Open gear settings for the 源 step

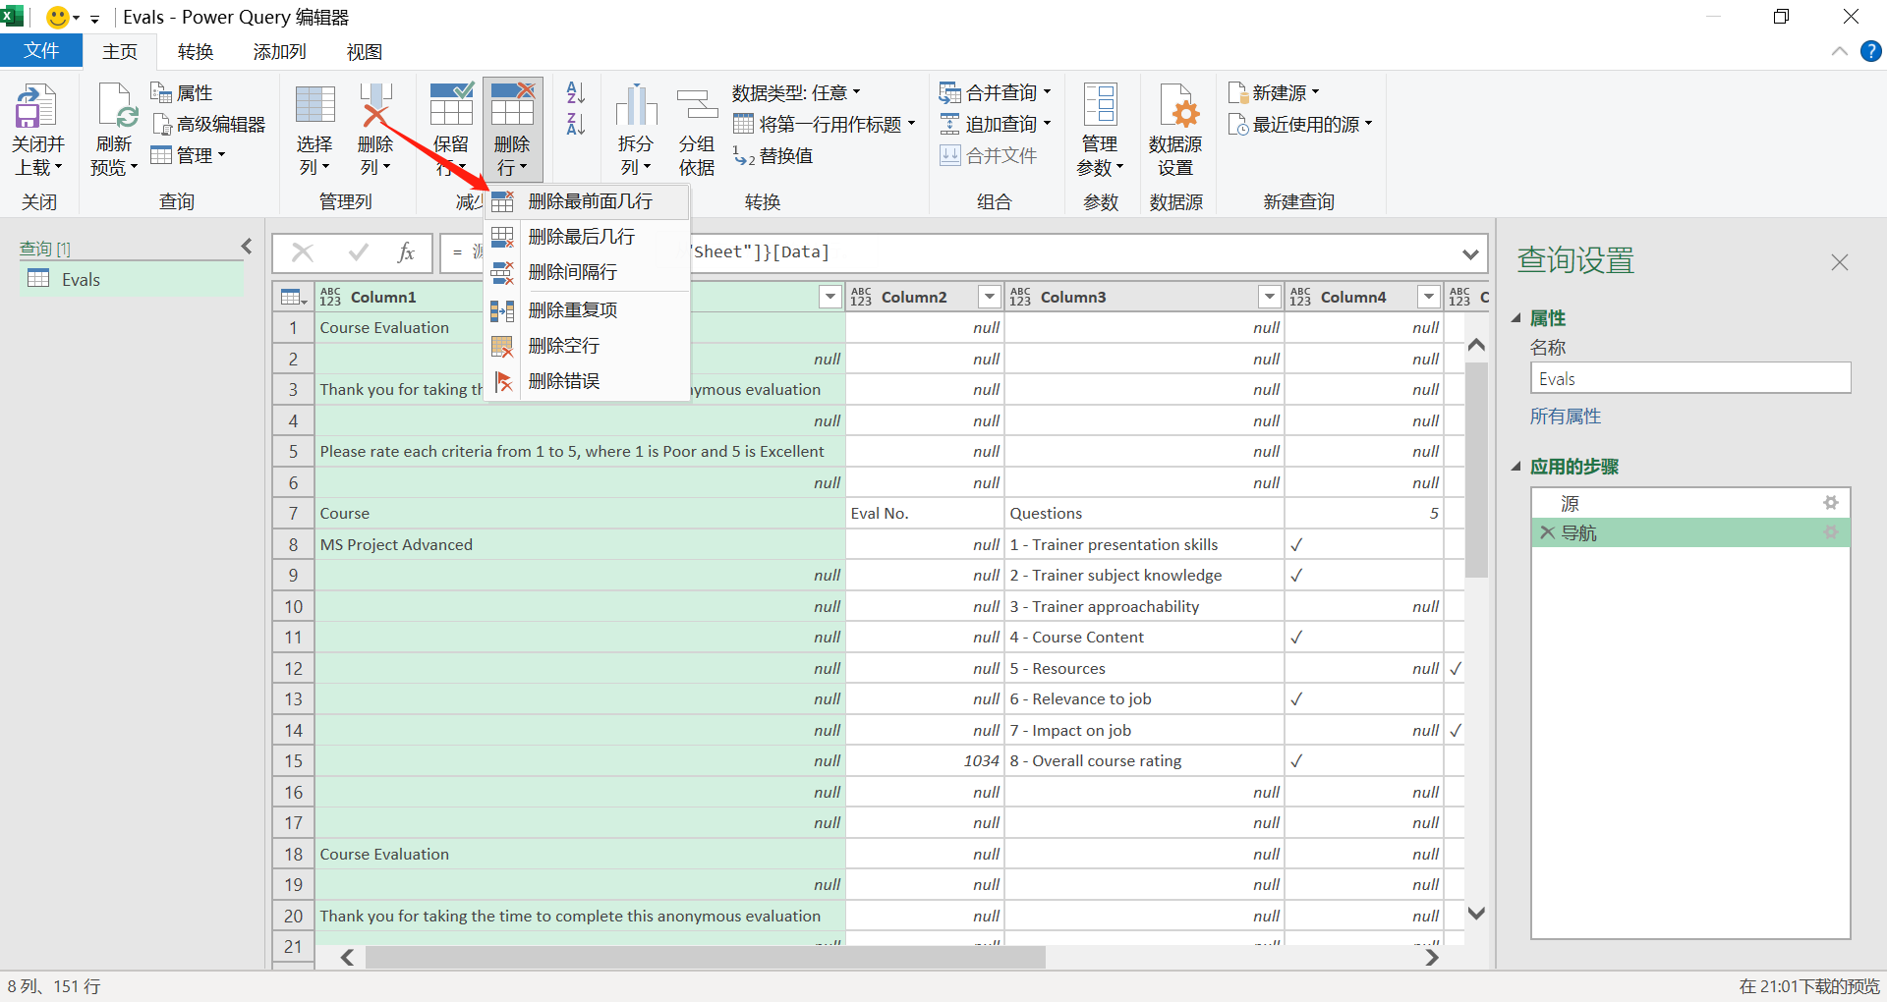(x=1831, y=502)
